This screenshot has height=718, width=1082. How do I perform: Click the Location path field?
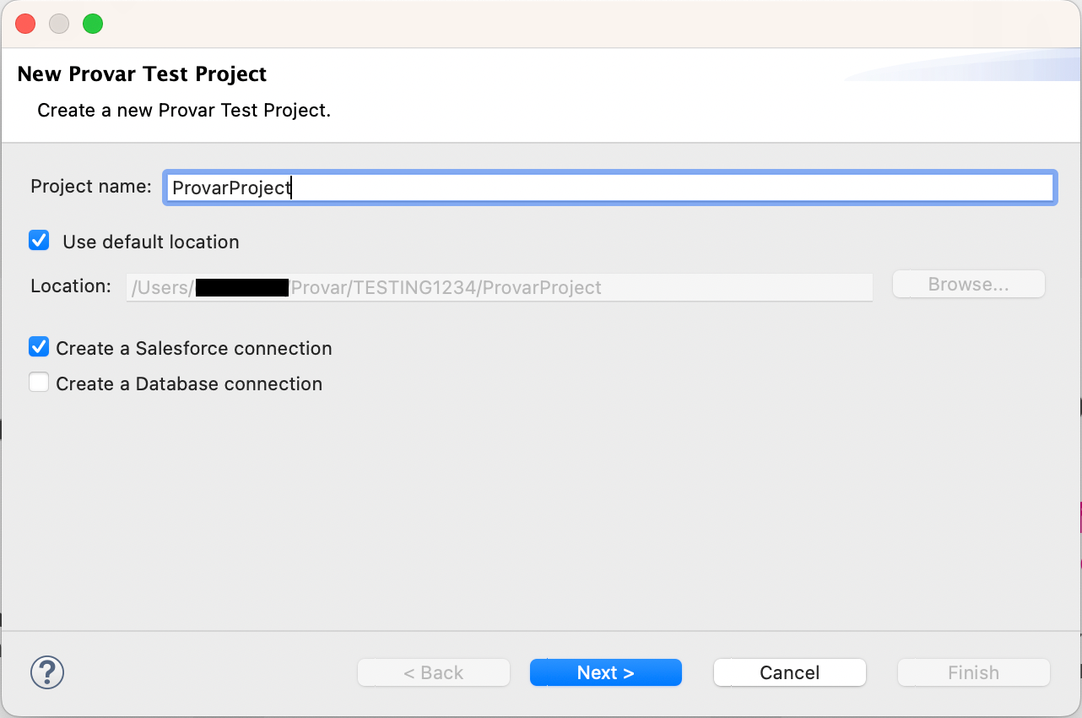(x=500, y=287)
